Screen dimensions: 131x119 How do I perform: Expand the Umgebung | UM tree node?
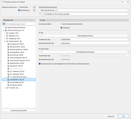click(x=5, y=39)
